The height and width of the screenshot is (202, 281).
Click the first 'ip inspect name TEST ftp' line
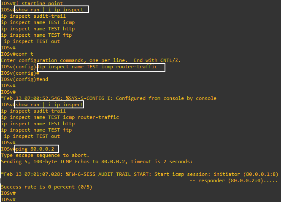coord(36,35)
